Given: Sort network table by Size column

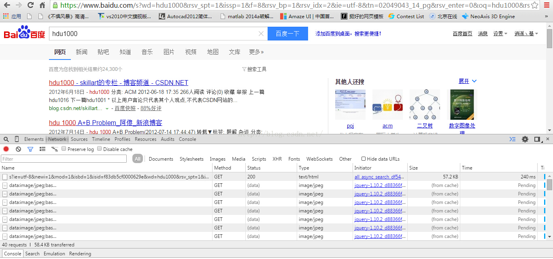Looking at the screenshot, I should point(434,168).
